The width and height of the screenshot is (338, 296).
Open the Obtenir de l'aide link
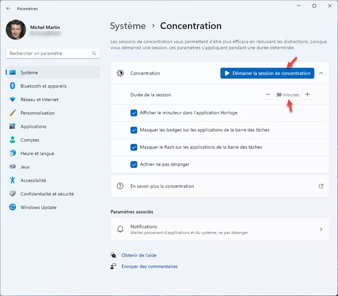[x=139, y=255]
